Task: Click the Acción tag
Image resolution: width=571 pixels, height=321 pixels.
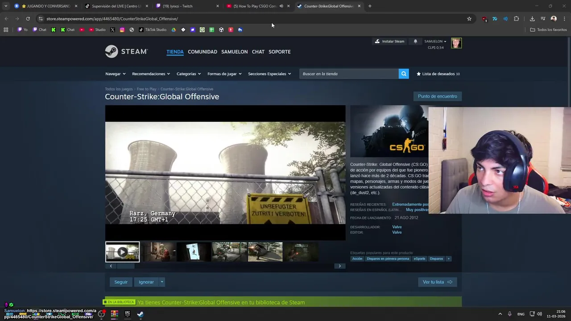Action: tap(357, 259)
